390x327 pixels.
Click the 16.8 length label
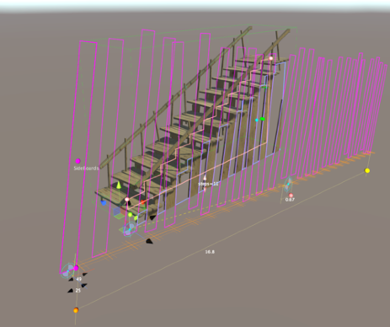point(210,252)
